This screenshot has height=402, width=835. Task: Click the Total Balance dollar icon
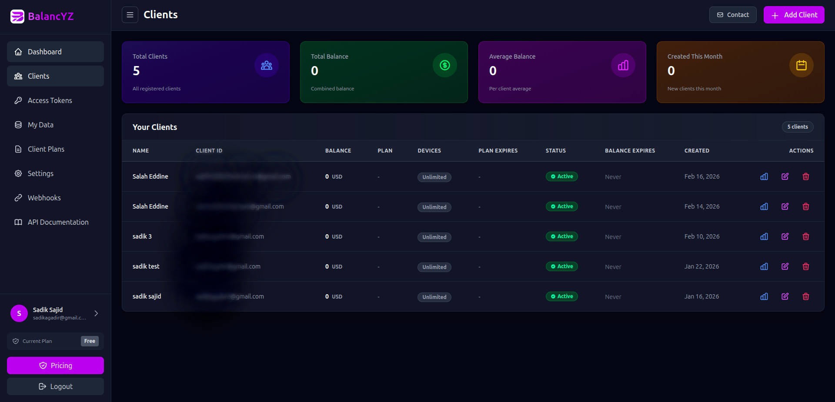444,65
